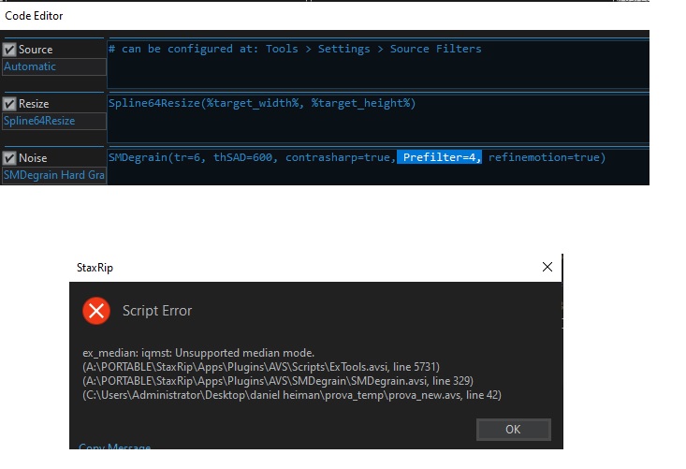Close the StaxRip error dialog
Viewport: 686px width, 469px height.
click(547, 267)
